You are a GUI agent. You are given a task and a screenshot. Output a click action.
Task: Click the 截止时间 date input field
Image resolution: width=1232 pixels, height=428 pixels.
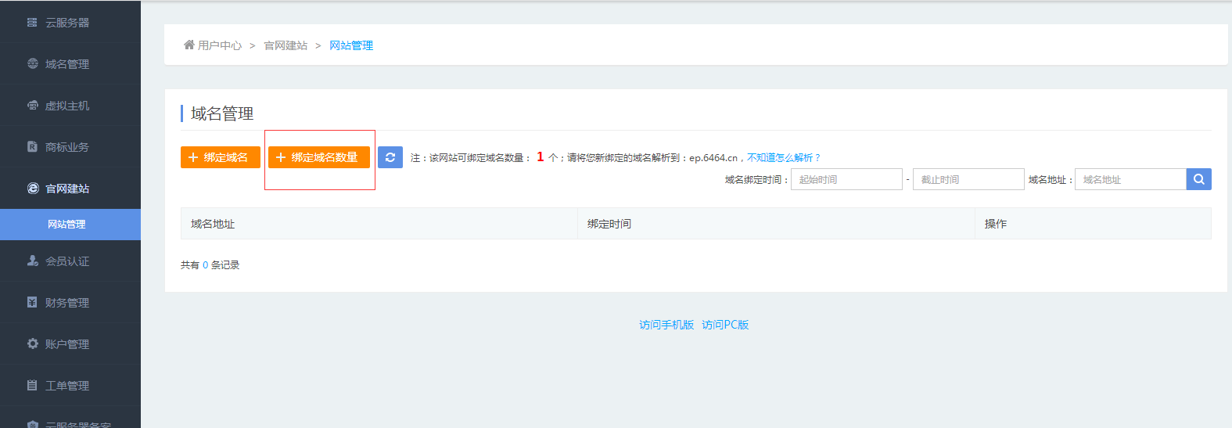point(968,179)
